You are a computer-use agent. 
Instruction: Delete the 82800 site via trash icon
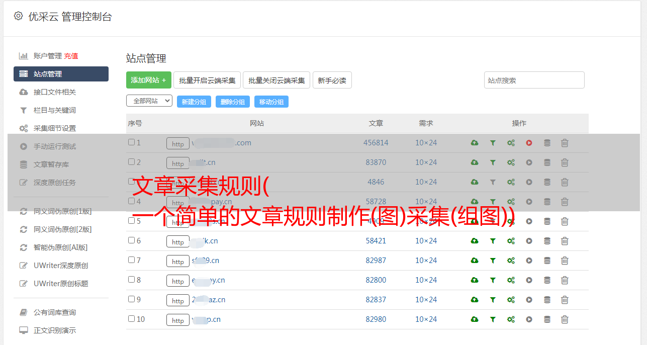565,280
